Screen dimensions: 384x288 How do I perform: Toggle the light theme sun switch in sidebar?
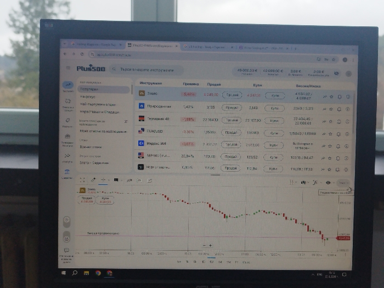66,222
